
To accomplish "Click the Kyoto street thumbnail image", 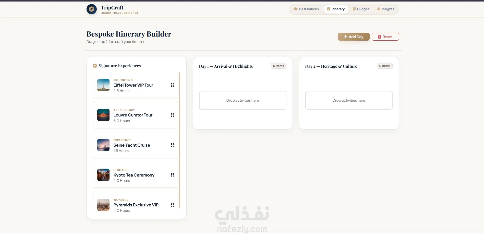I will coord(103,175).
